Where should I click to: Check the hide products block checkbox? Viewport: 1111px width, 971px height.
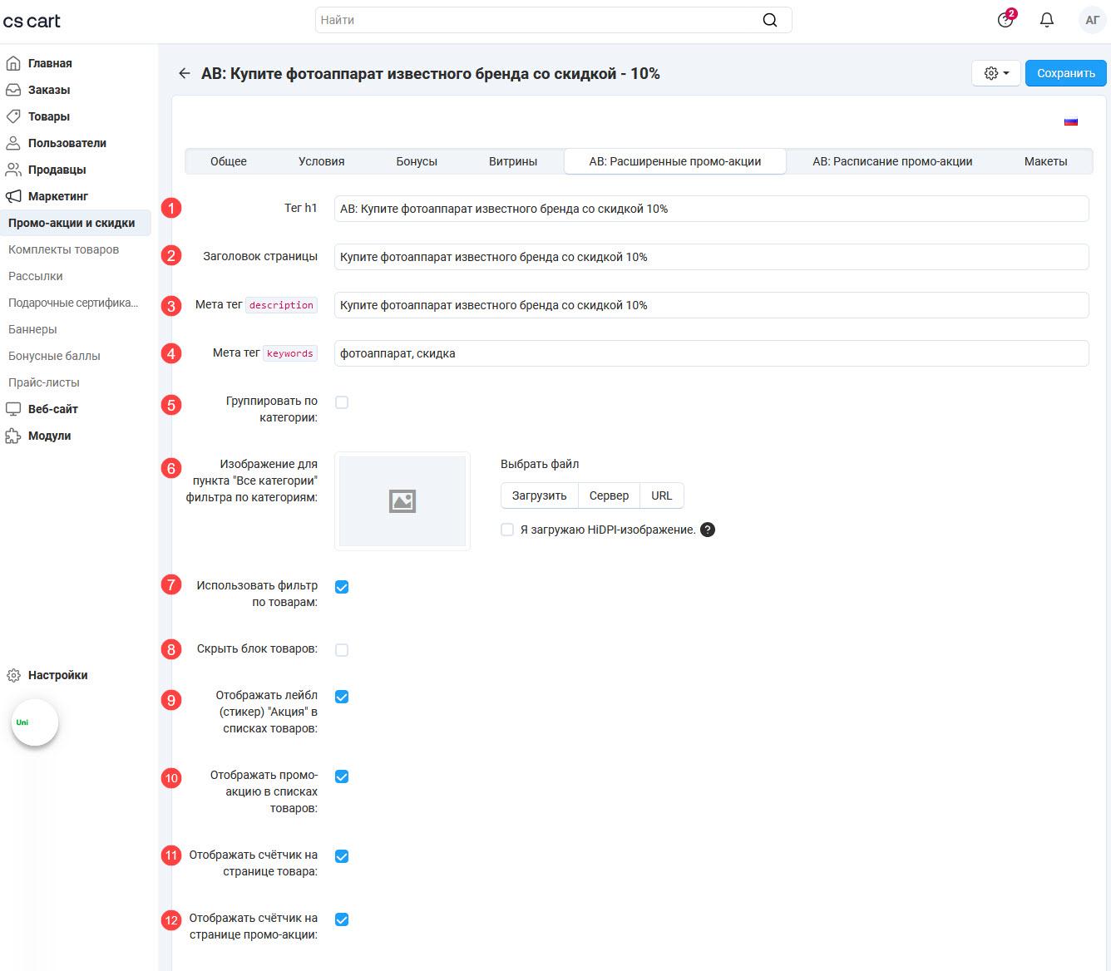[342, 650]
